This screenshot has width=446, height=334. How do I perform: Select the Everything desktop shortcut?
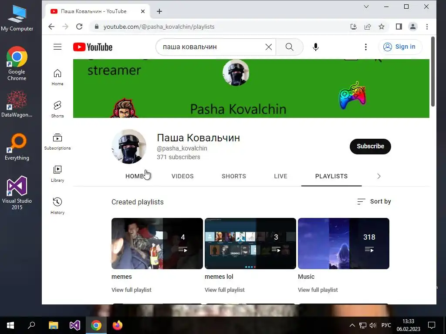click(17, 147)
